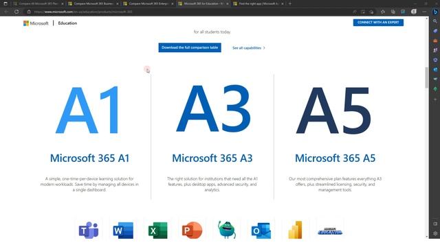Add a sidebar app with plus icon
Screen dimensions: 440x247
[435, 99]
